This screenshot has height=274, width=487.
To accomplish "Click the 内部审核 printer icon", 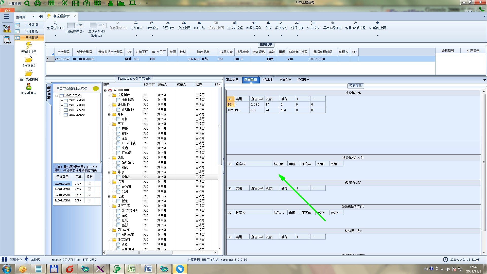I will [x=136, y=23].
